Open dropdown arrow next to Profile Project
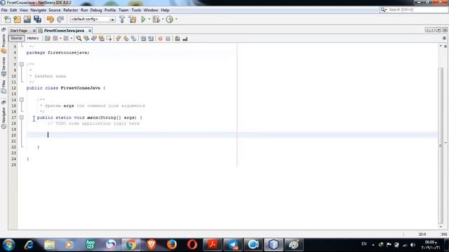The width and height of the screenshot is (449, 252). click(176, 19)
